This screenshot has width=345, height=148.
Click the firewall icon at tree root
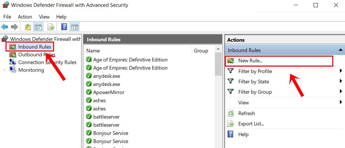tap(5, 39)
